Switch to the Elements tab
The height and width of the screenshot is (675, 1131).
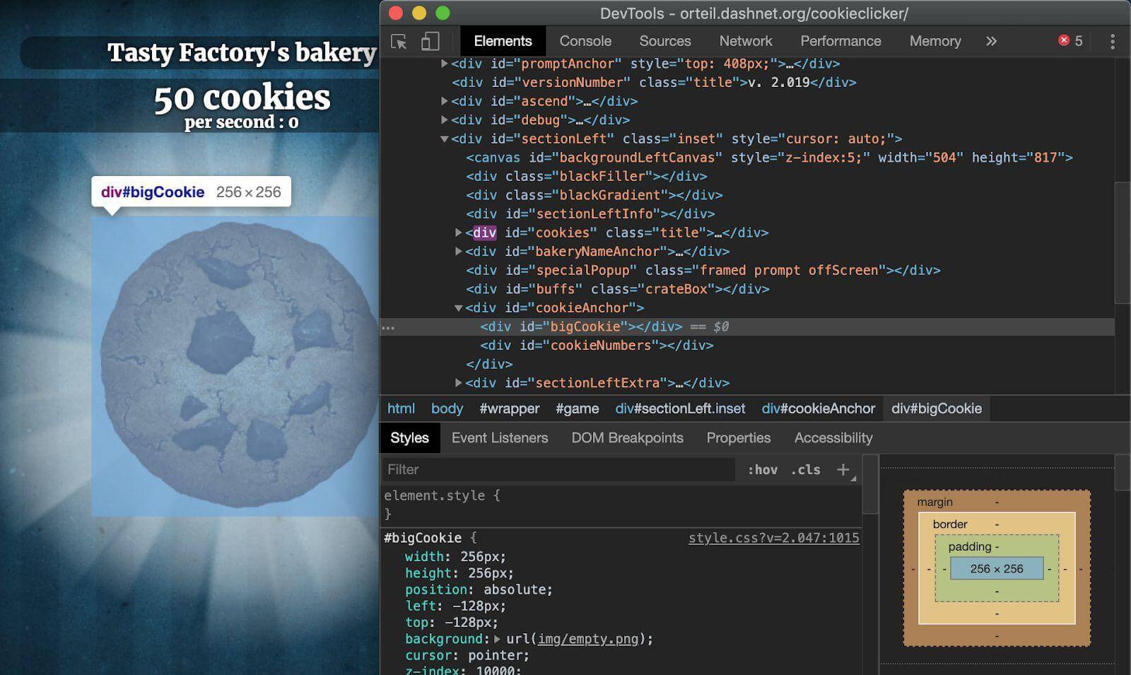(503, 41)
